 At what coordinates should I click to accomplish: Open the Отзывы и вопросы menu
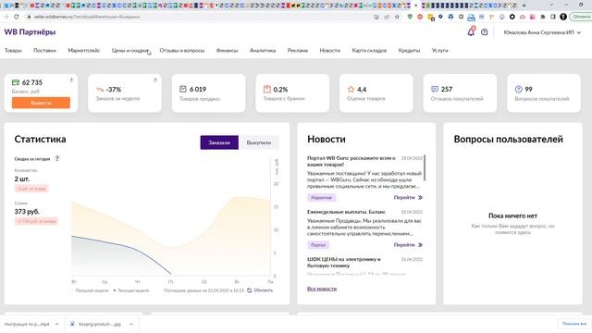point(182,50)
